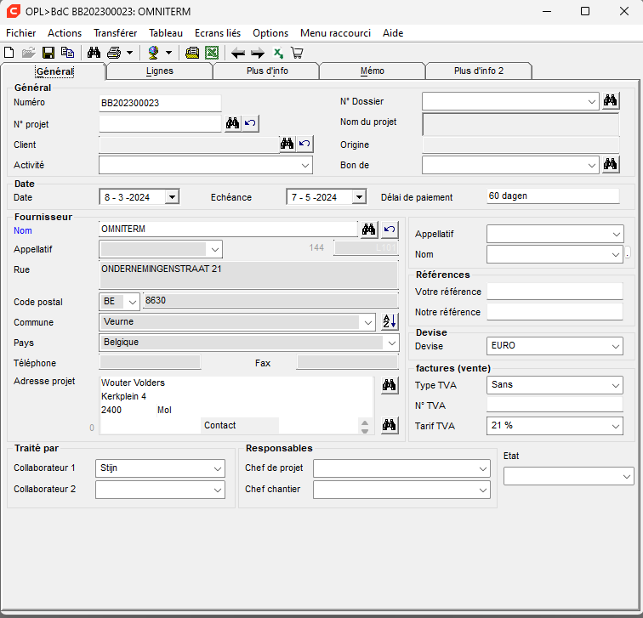
Task: Open the Fichier menu
Action: 21,33
